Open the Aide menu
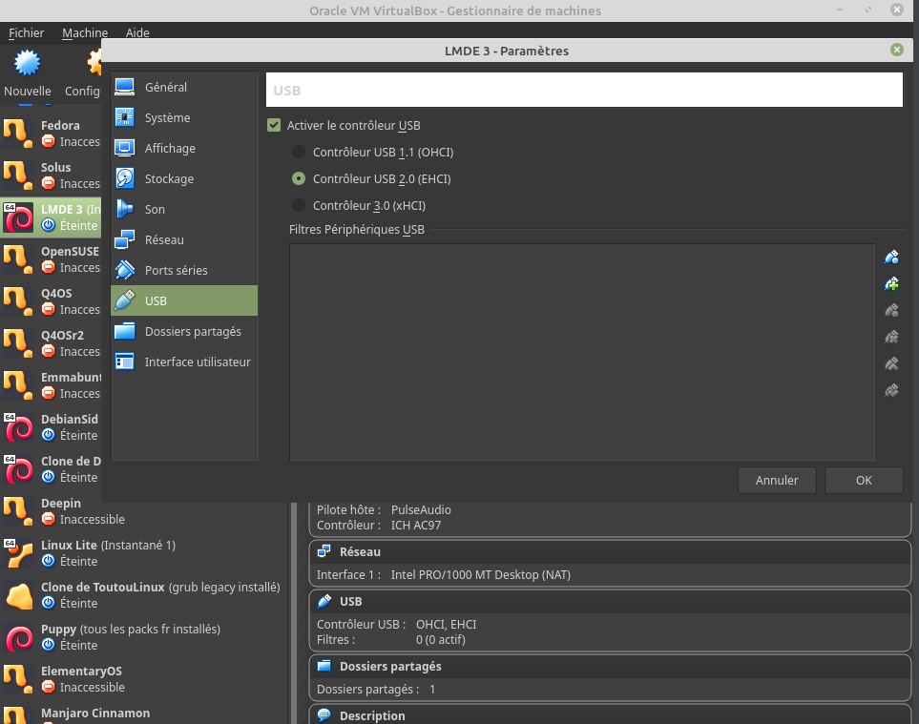This screenshot has height=724, width=919. [x=137, y=32]
